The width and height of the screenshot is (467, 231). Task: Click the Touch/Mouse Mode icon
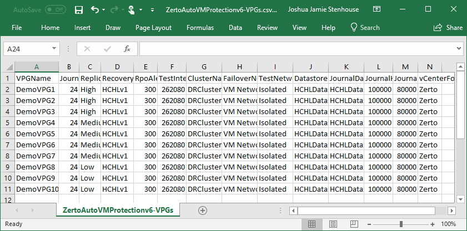pyautogui.click(x=132, y=9)
